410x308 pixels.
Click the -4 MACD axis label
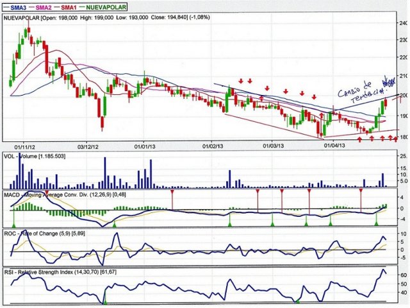(402, 219)
